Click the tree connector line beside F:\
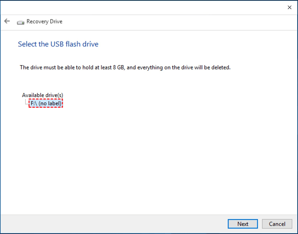Screen dimensions: 298x234 tap(26, 103)
